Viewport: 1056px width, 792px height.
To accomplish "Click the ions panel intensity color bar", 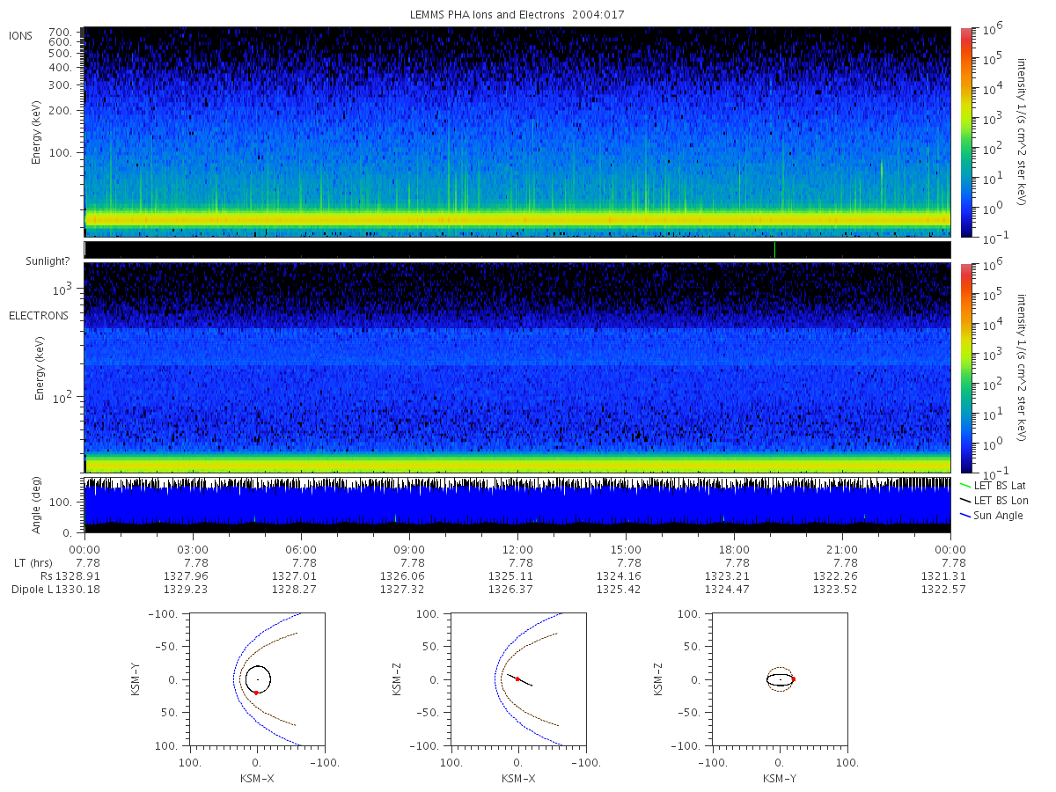I will tap(965, 132).
